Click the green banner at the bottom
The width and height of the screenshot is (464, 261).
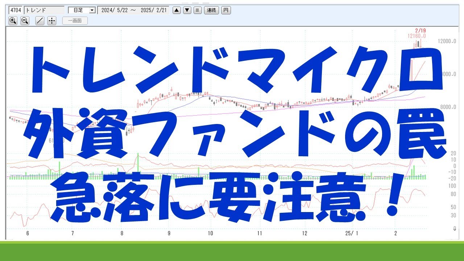click(232, 251)
